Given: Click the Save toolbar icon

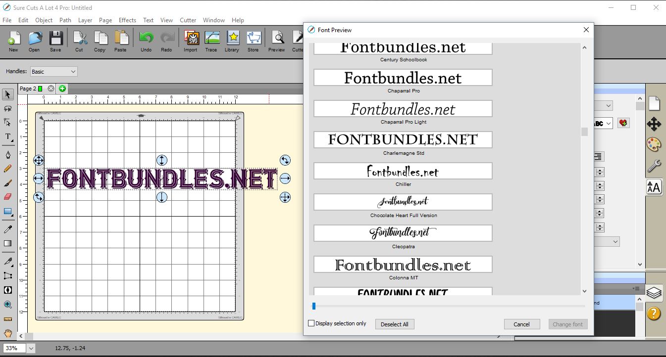Looking at the screenshot, I should (55, 41).
